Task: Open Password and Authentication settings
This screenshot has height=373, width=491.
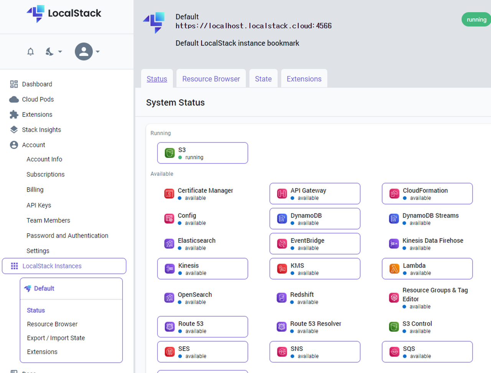Action: coord(67,236)
